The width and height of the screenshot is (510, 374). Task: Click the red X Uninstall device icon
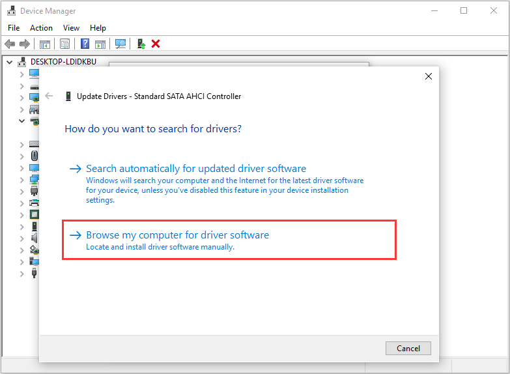[156, 44]
